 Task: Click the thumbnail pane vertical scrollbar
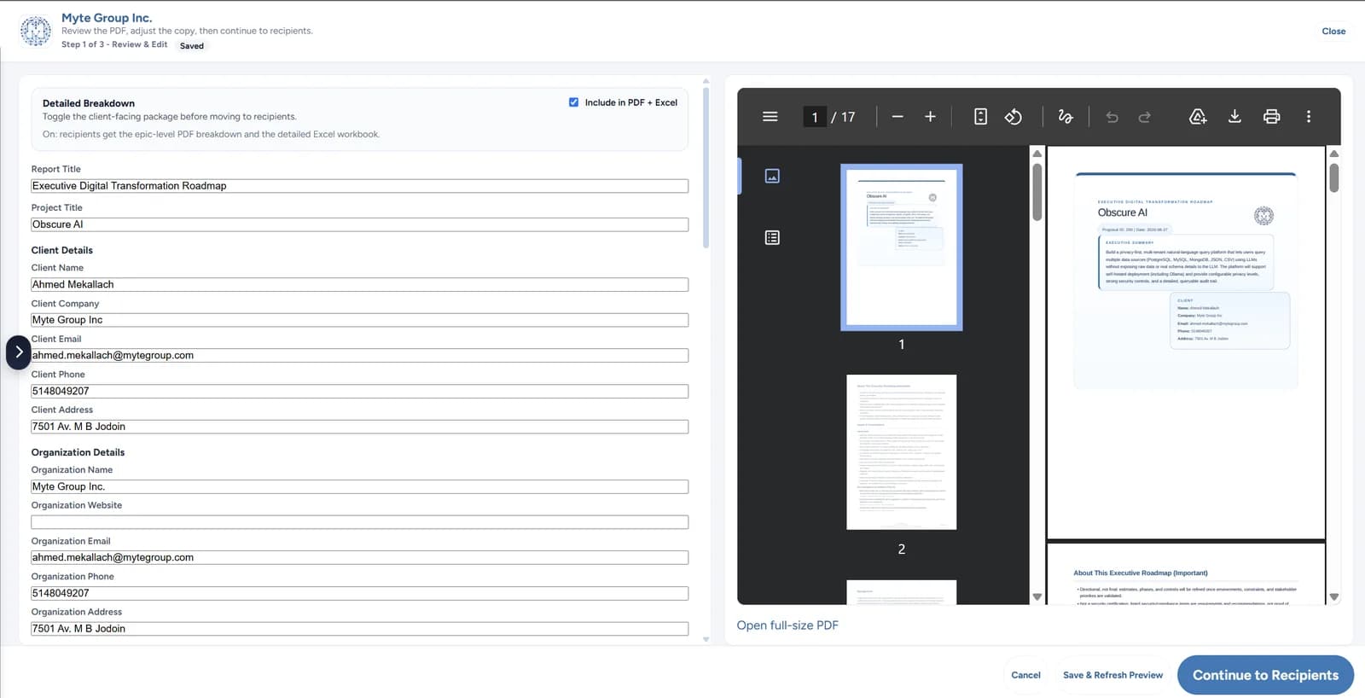pos(1037,192)
